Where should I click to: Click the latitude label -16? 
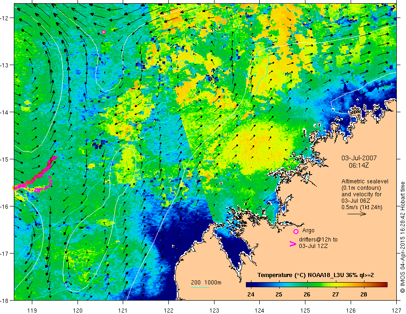tap(5, 206)
